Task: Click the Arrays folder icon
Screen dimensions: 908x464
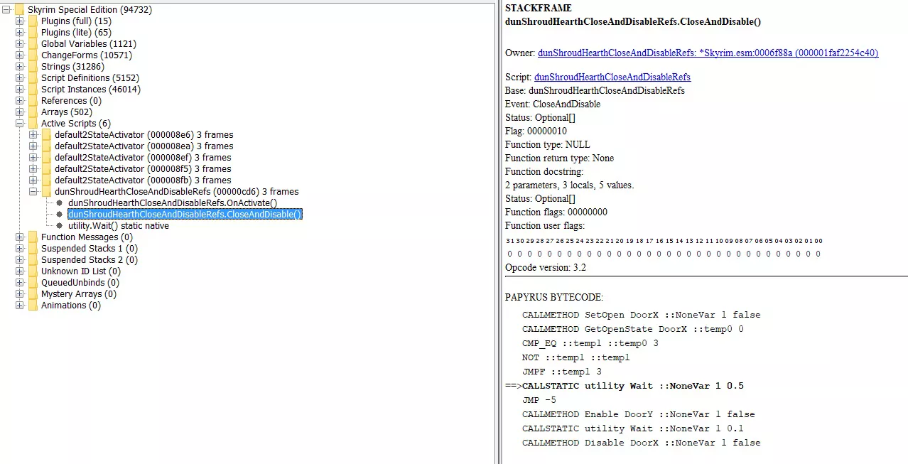Action: coord(33,112)
